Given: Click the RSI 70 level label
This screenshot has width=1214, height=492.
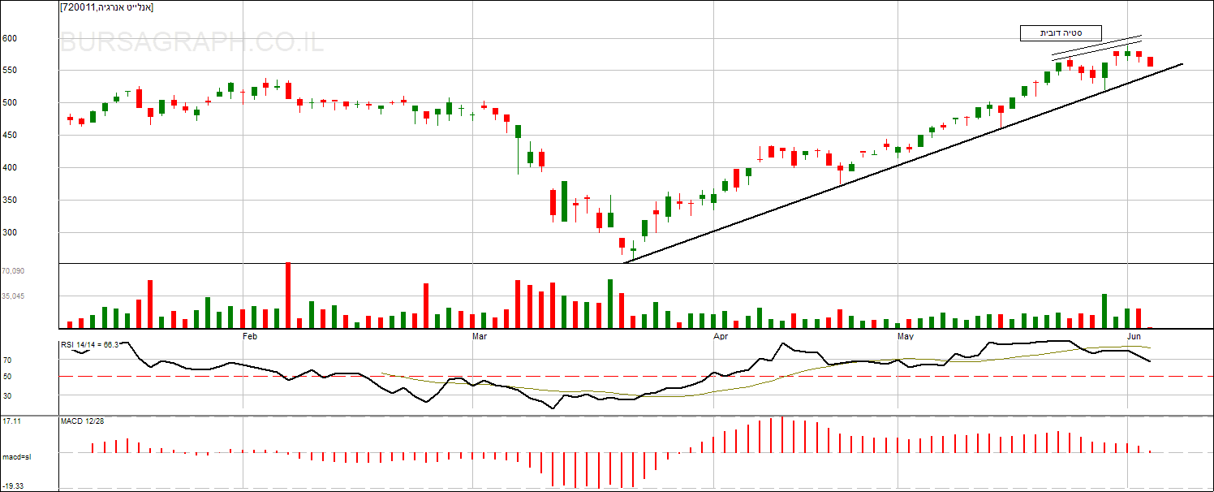Looking at the screenshot, I should (x=6, y=360).
